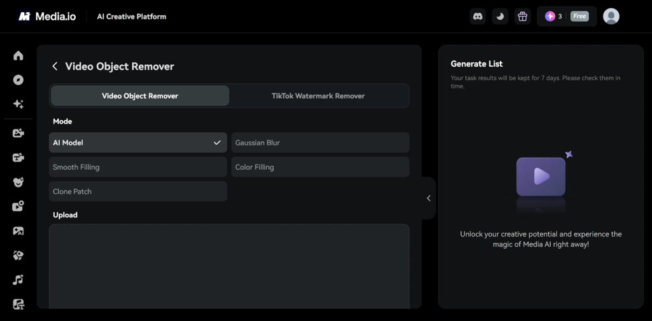Choose the Color Filling mode
652x321 pixels.
[320, 167]
